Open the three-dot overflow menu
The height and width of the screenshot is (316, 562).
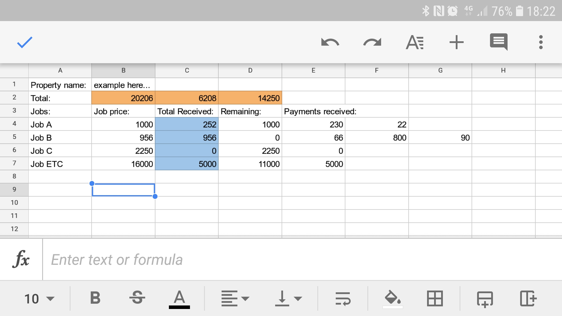pos(541,42)
